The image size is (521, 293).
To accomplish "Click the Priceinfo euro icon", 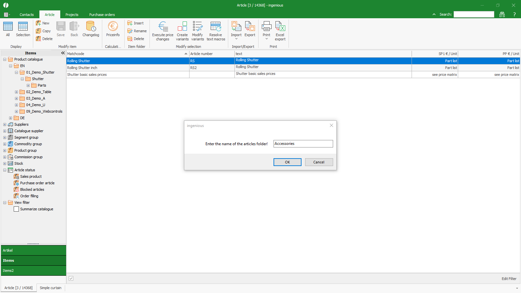I will [113, 27].
